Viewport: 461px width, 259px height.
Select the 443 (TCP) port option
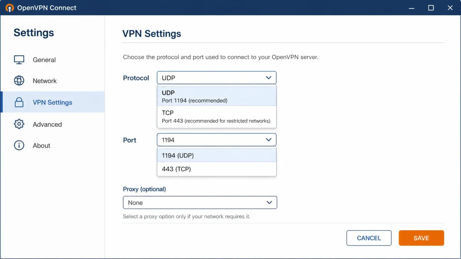(x=217, y=169)
